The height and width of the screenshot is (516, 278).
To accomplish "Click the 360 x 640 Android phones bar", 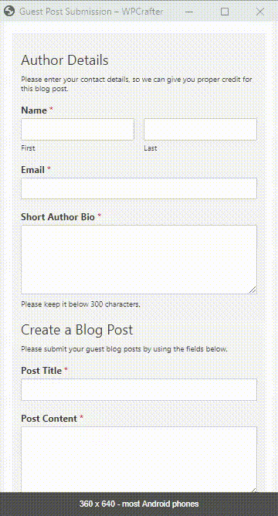I will click(x=139, y=504).
